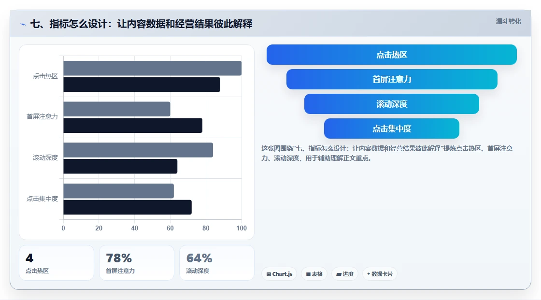Select the 点击热区 funnel stage bar
The image size is (541, 300).
(392, 55)
